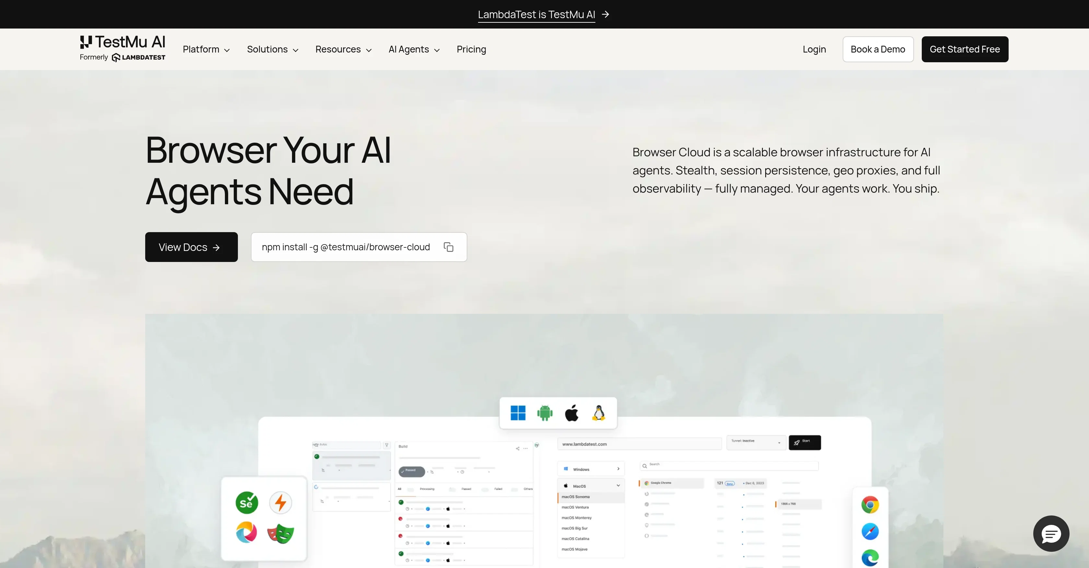Switch to the Processing tab
This screenshot has width=1089, height=568.
[427, 489]
